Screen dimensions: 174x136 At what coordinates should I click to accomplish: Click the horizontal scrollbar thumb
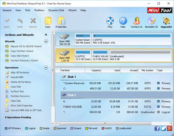point(105,124)
